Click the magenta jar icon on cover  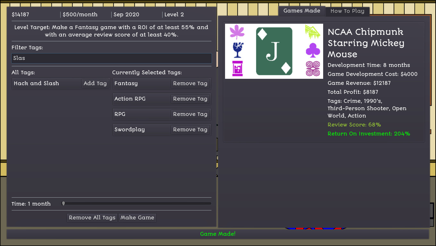pos(238,68)
